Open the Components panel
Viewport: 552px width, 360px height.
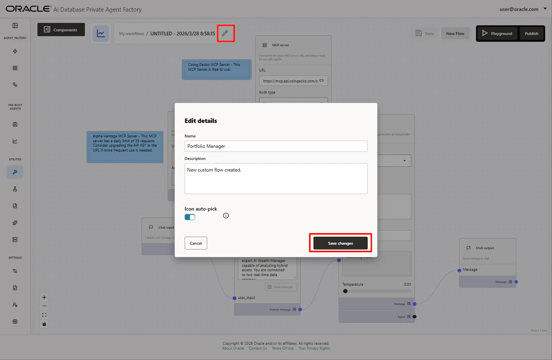coord(61,29)
